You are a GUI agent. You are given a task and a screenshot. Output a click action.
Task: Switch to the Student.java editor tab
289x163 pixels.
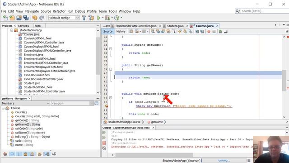175,26
